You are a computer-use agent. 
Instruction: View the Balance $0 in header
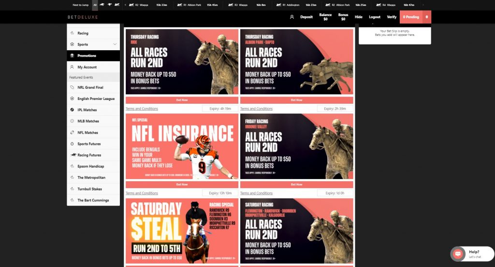(325, 17)
